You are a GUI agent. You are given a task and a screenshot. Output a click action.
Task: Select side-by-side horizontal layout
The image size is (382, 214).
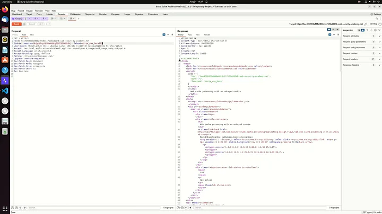pyautogui.click(x=329, y=30)
